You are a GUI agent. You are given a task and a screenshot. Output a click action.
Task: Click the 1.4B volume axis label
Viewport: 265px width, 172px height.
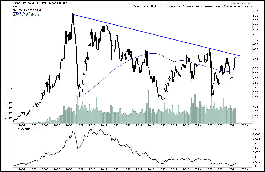9,88
